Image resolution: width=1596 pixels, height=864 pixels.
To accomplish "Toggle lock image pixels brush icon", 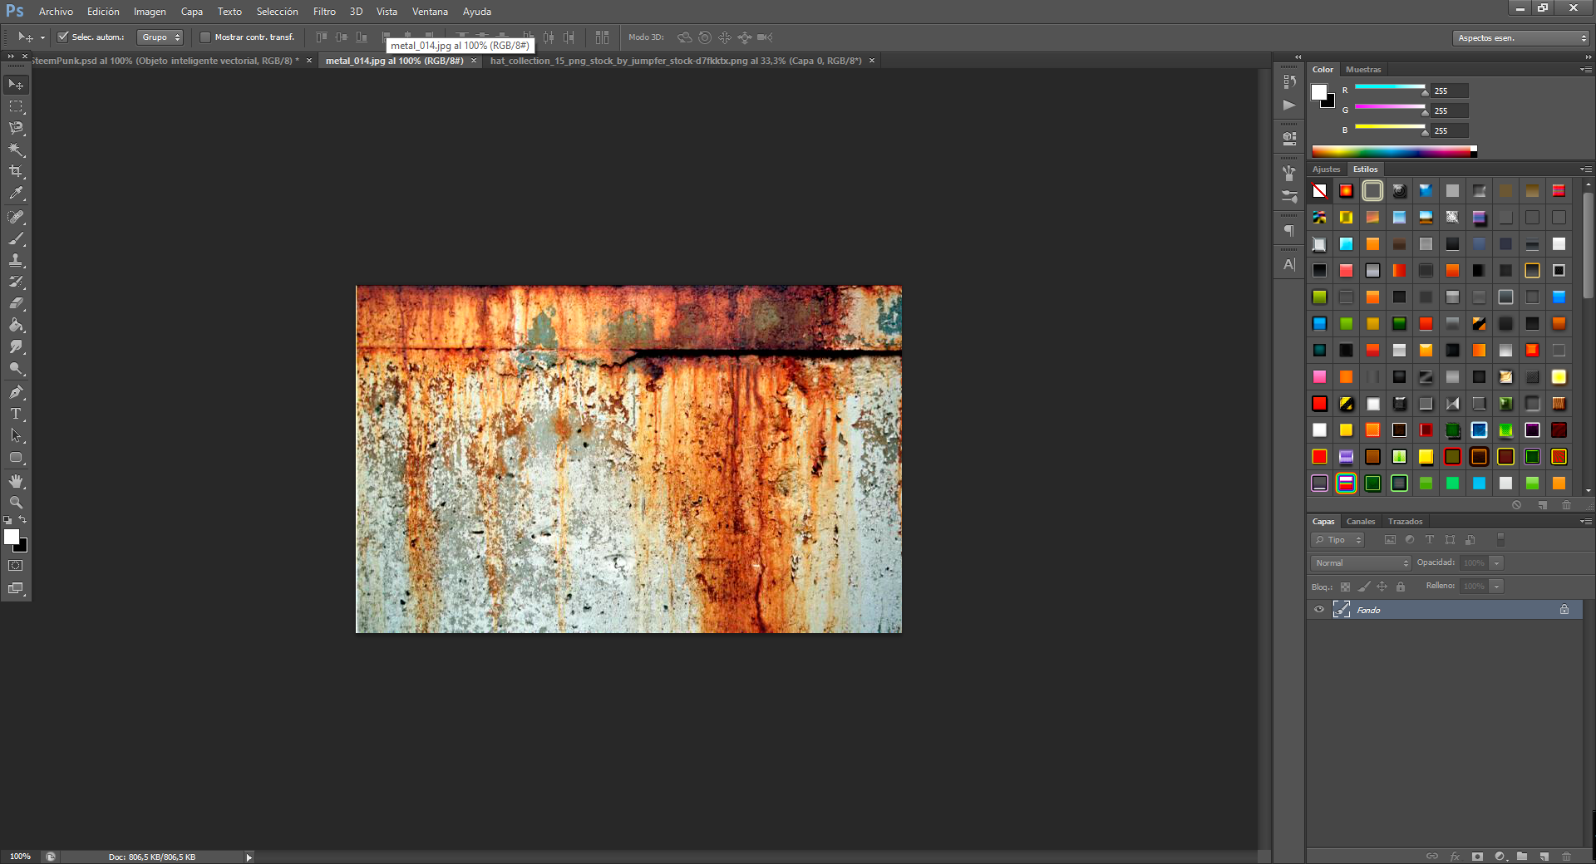I will coord(1363,587).
